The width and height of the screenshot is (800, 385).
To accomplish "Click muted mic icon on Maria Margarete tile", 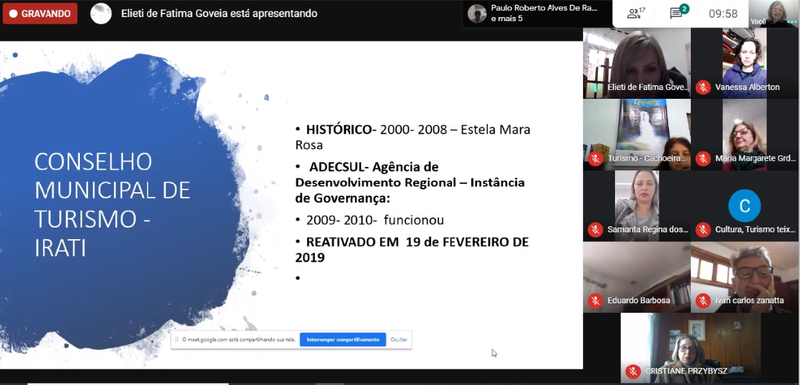I will [703, 158].
